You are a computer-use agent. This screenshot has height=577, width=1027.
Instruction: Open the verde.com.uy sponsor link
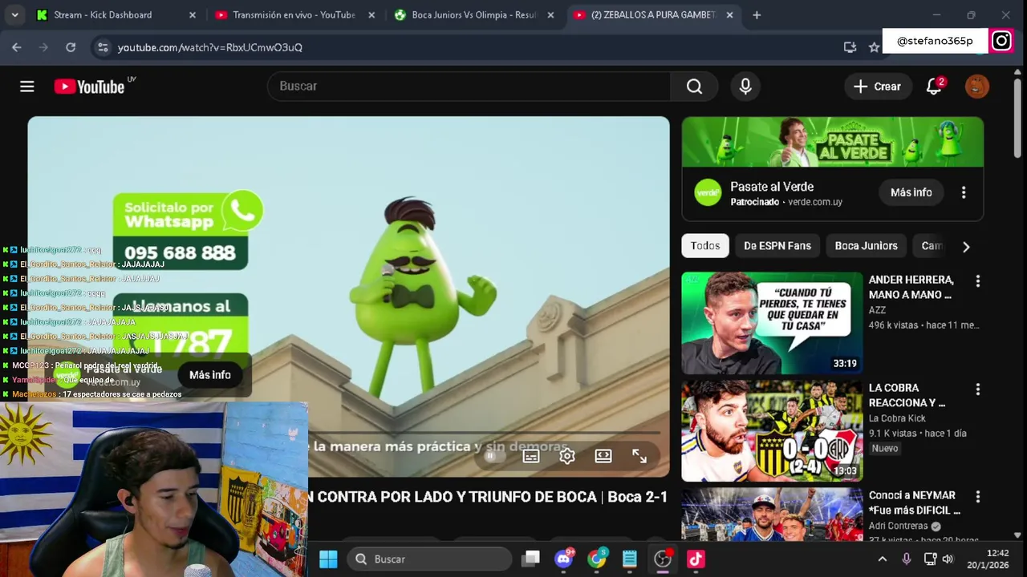[x=815, y=202]
